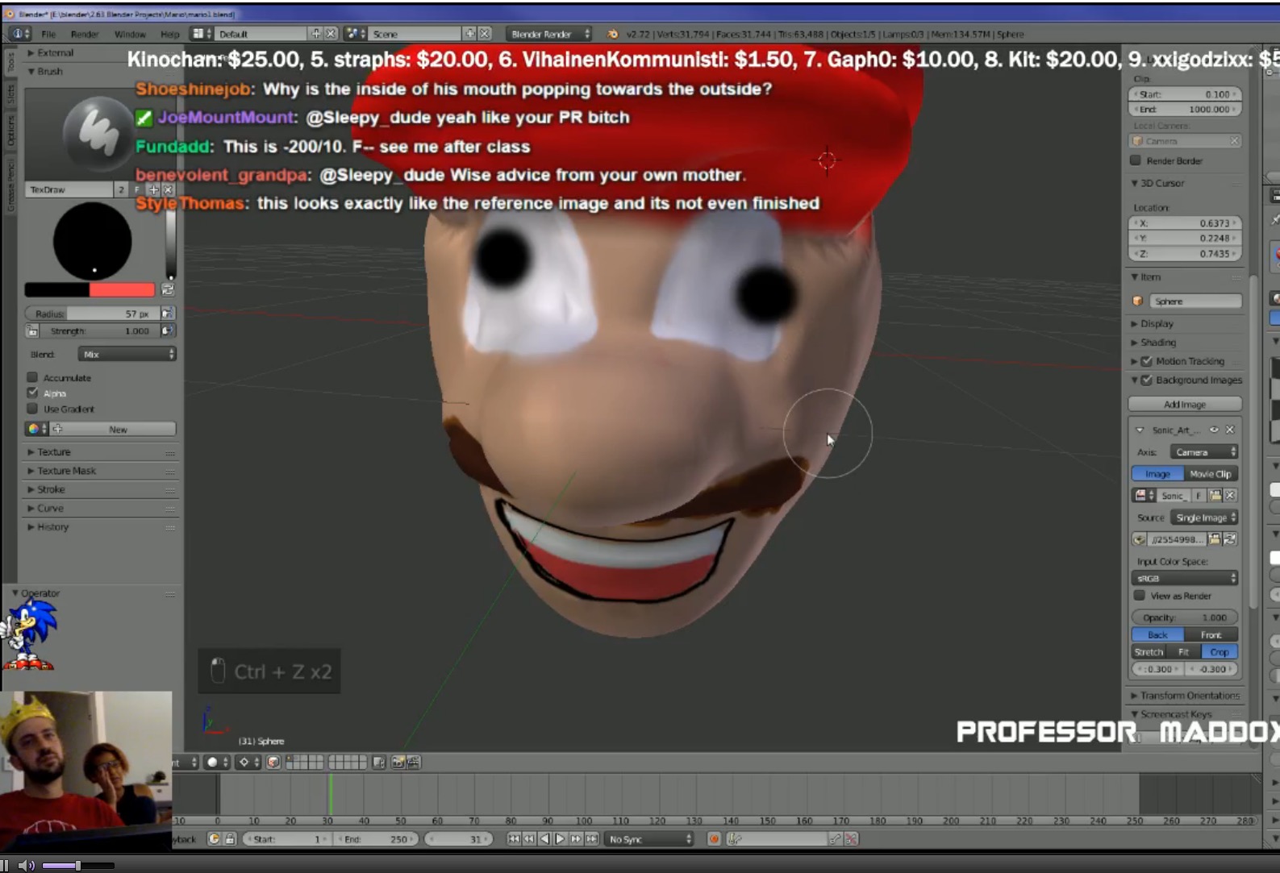Image resolution: width=1280 pixels, height=873 pixels.
Task: Enable the Accumulate checkbox
Action: (x=32, y=377)
